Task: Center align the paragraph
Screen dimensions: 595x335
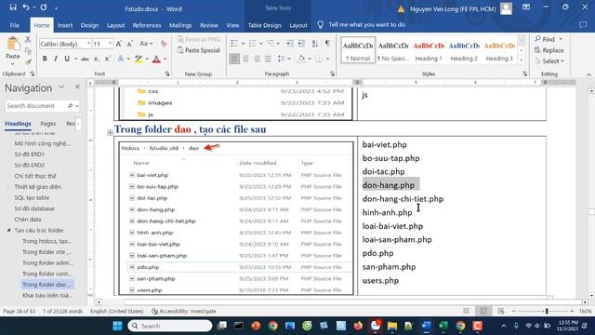Action: (x=245, y=59)
